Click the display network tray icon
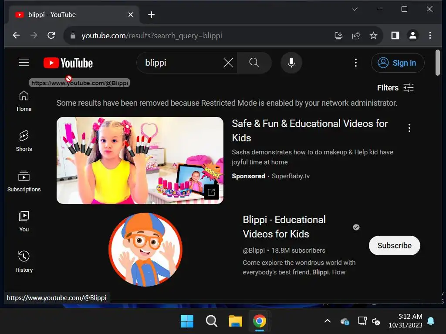Image resolution: width=446 pixels, height=334 pixels. 362,321
